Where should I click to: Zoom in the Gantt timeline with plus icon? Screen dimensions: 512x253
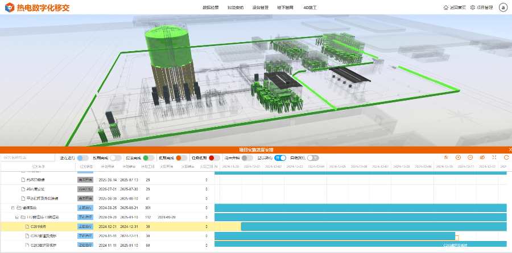click(x=459, y=157)
